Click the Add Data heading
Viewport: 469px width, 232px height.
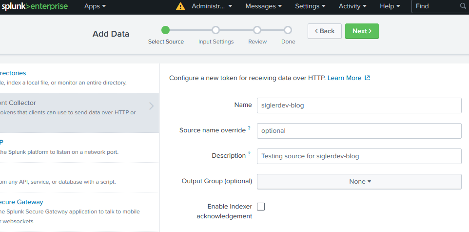click(111, 34)
